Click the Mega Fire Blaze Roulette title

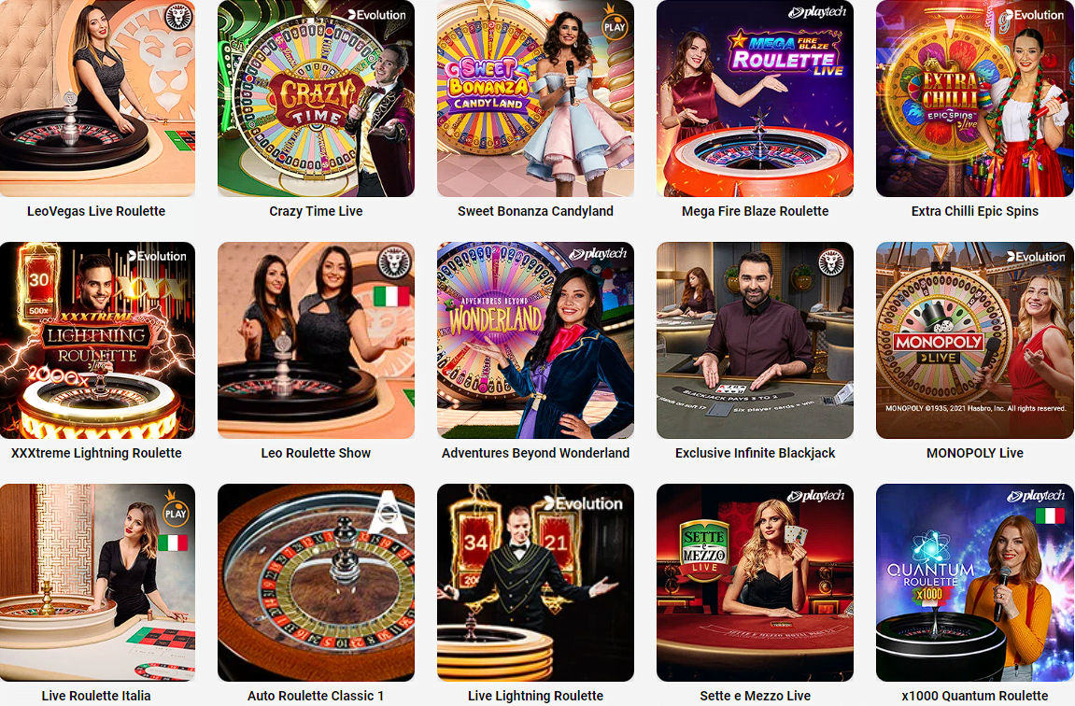point(755,211)
